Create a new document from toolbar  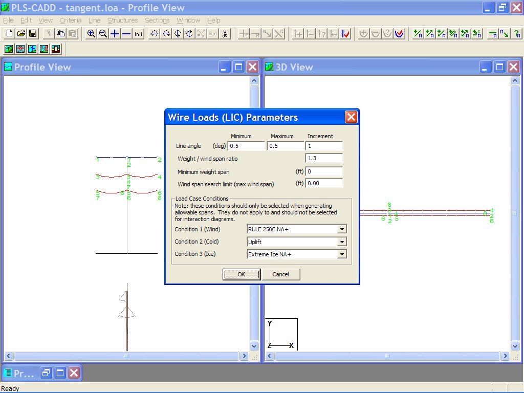[x=9, y=33]
